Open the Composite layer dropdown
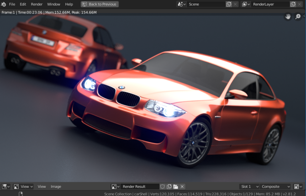306x196 pixels. pos(275,186)
